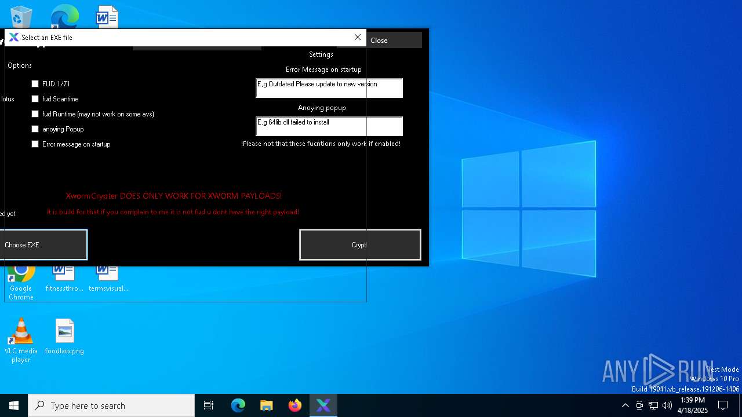The width and height of the screenshot is (742, 417).
Task: Click the Settings heading
Action: tap(321, 54)
